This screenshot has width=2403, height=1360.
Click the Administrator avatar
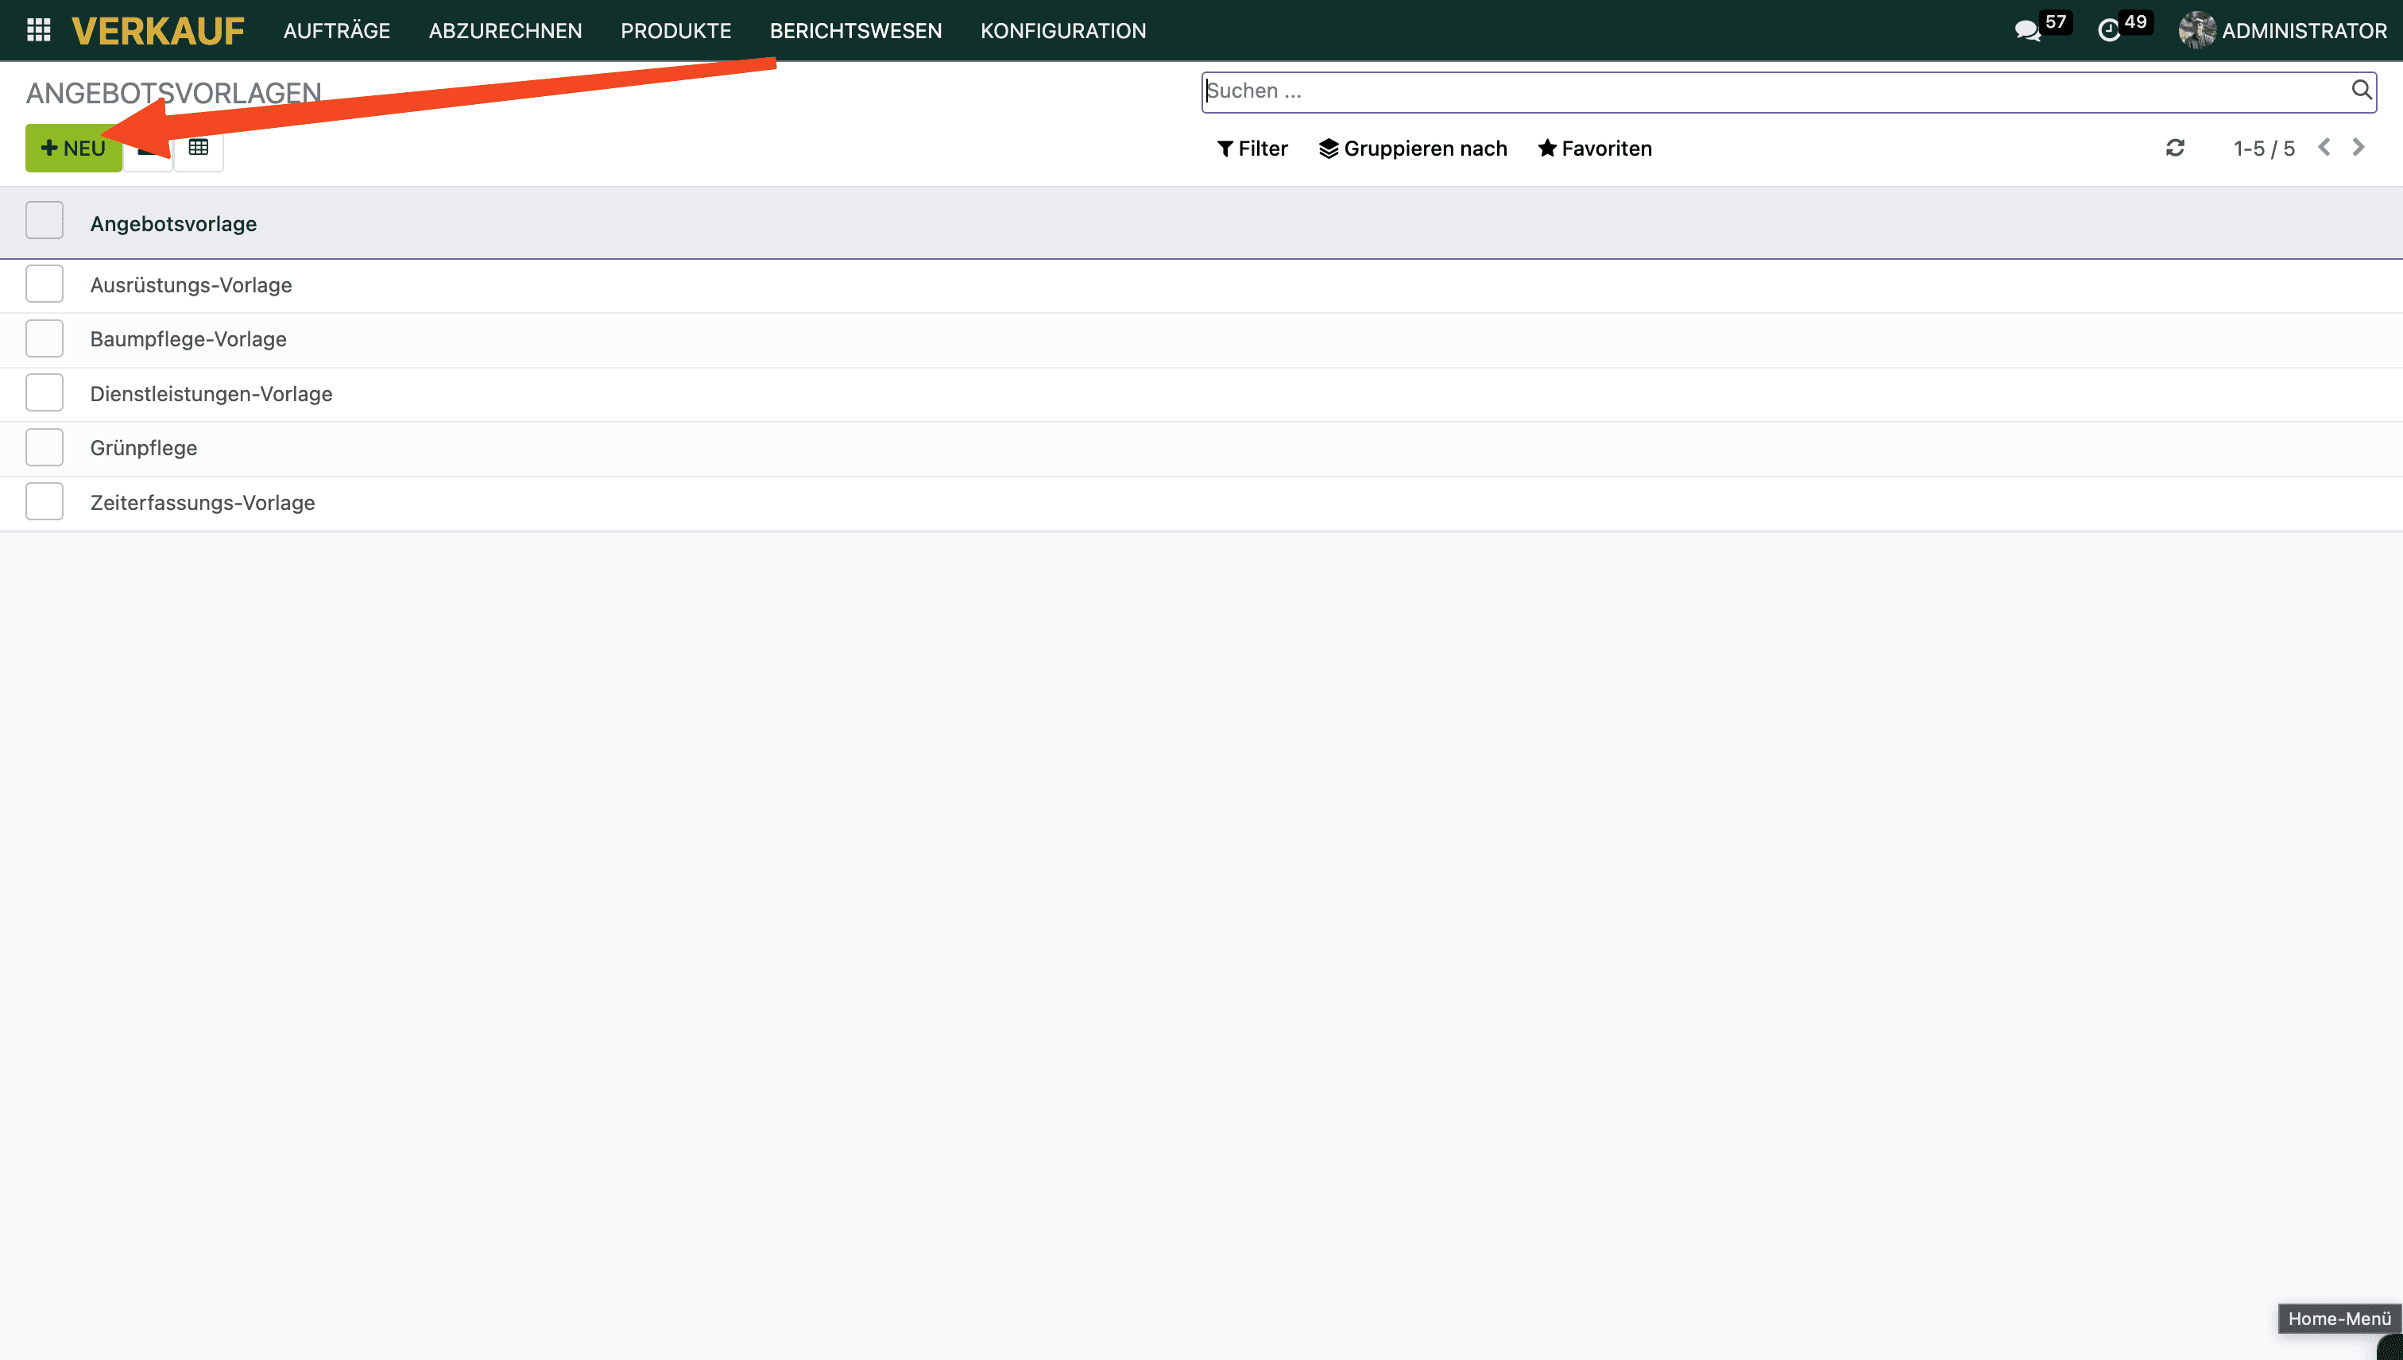[2196, 31]
